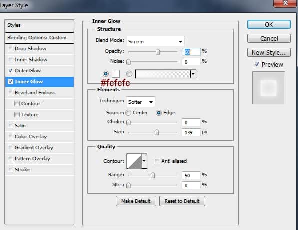Expand the Contour picker arrow
298x230 pixels.
pyautogui.click(x=144, y=161)
